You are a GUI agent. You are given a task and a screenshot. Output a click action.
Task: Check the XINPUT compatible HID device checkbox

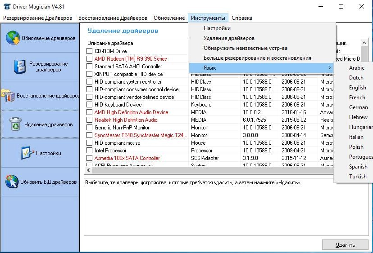click(90, 74)
